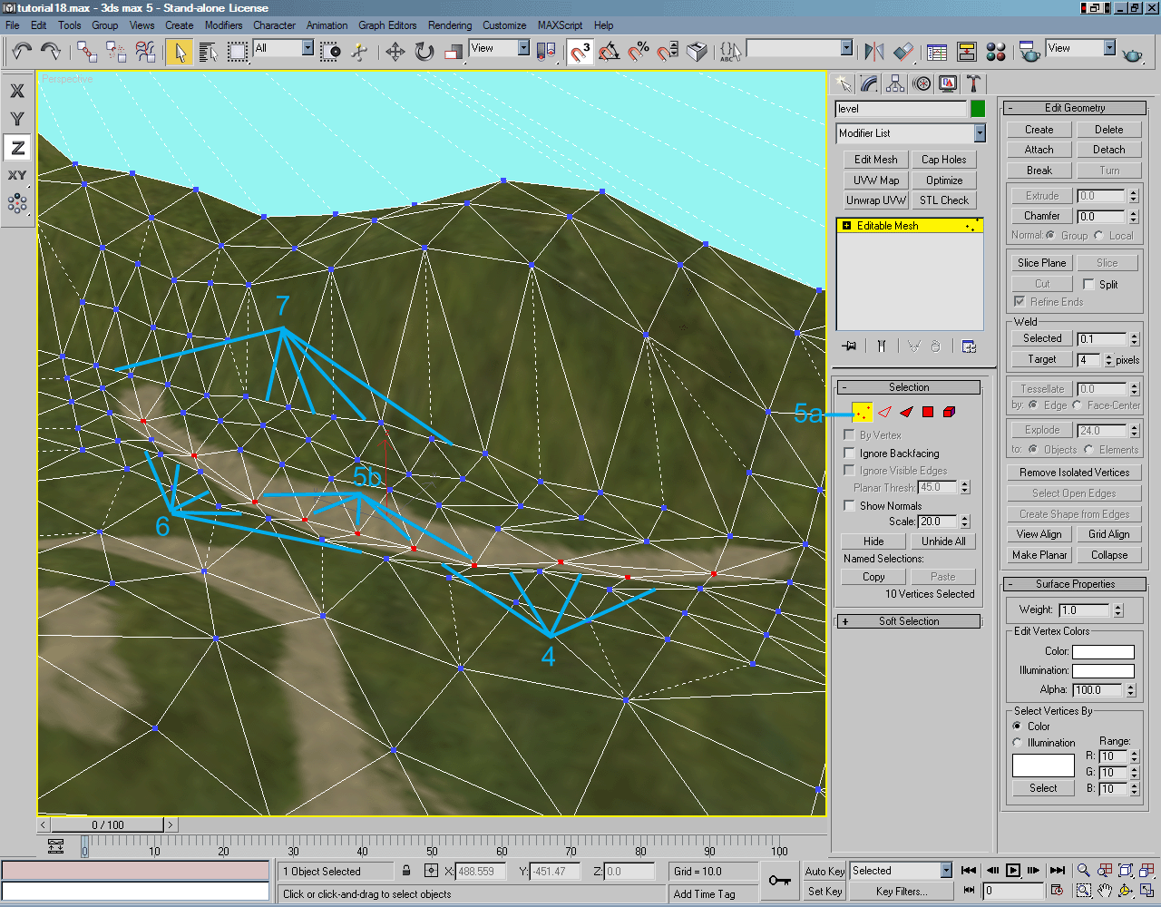Open the Rendering menu
Image resolution: width=1161 pixels, height=907 pixels.
pos(450,25)
